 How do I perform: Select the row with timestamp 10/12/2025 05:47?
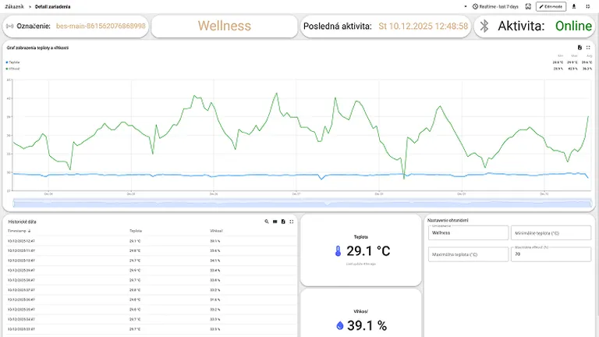click(x=151, y=310)
